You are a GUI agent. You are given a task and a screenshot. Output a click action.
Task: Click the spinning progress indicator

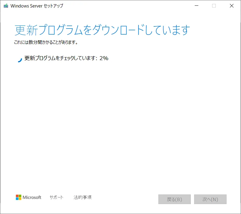pos(20,60)
